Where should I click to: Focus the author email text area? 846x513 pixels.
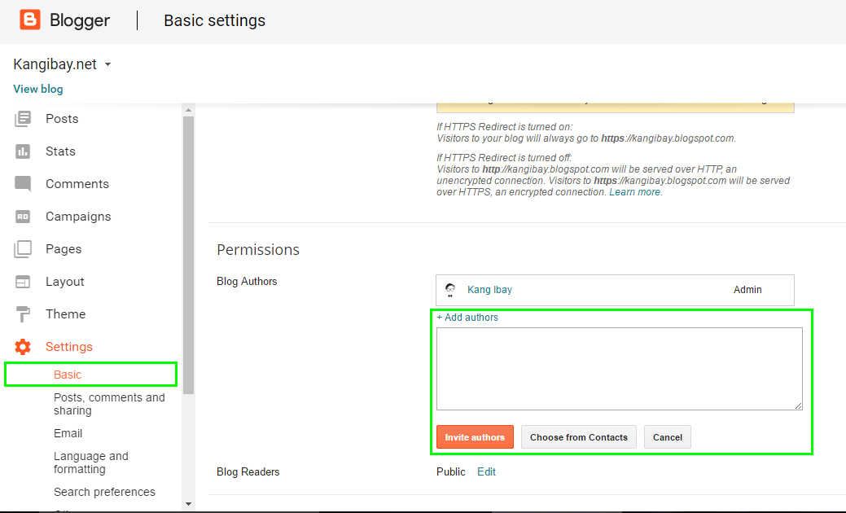(620, 369)
